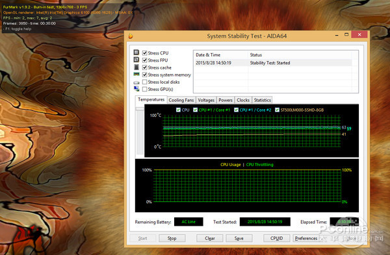
Task: Enable the Stress local disks checkbox
Action: coord(144,82)
